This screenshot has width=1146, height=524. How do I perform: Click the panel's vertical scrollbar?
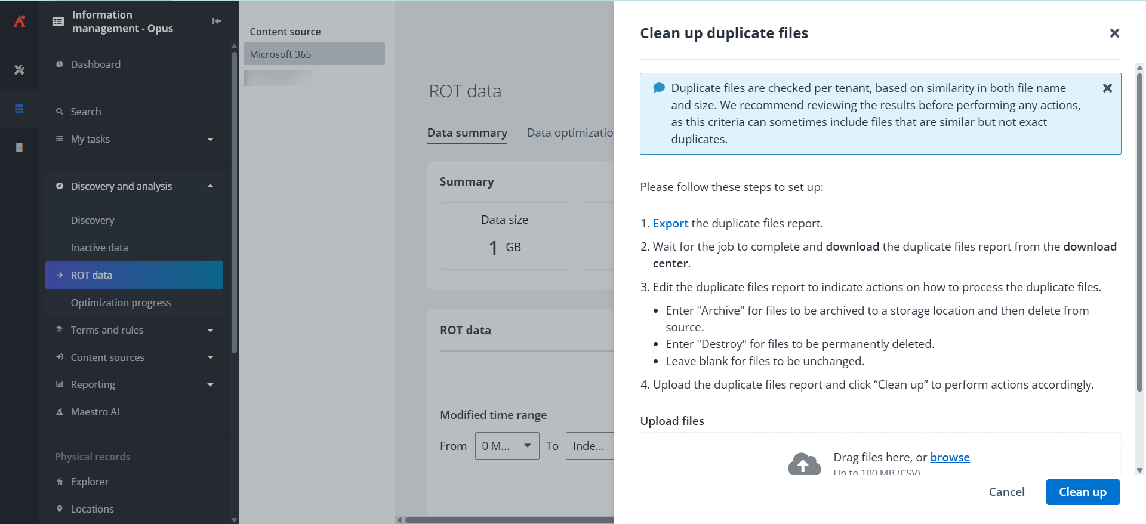[x=1139, y=233]
